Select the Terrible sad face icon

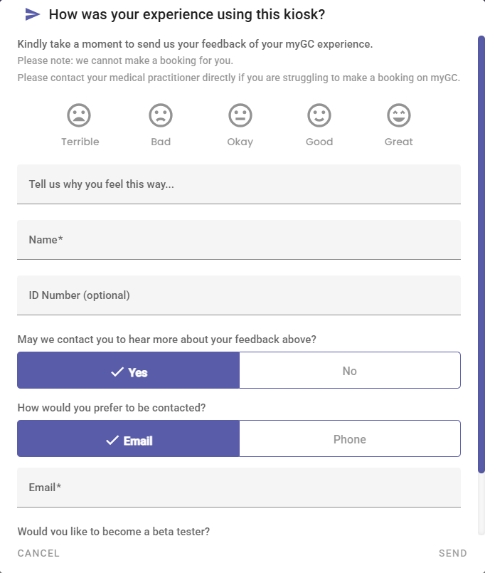click(79, 115)
